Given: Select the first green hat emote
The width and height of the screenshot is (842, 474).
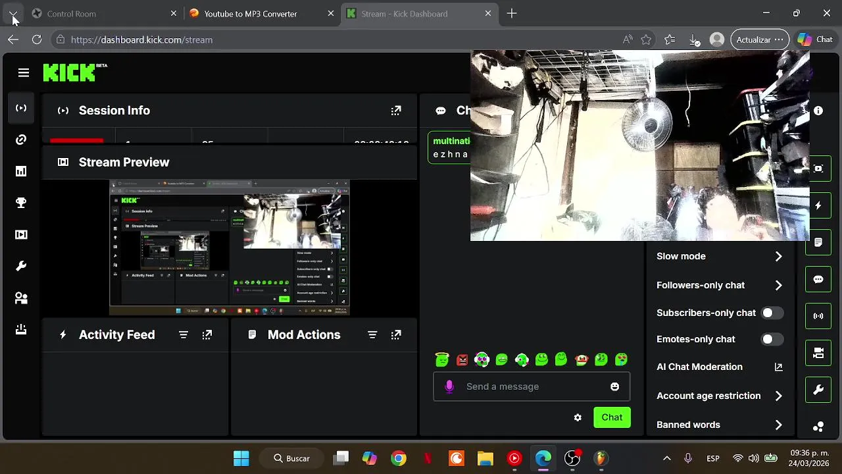Looking at the screenshot, I should (442, 359).
